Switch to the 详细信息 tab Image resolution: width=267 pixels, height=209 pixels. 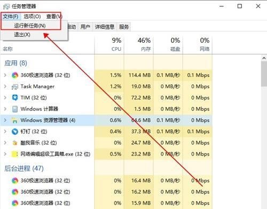coord(105,27)
